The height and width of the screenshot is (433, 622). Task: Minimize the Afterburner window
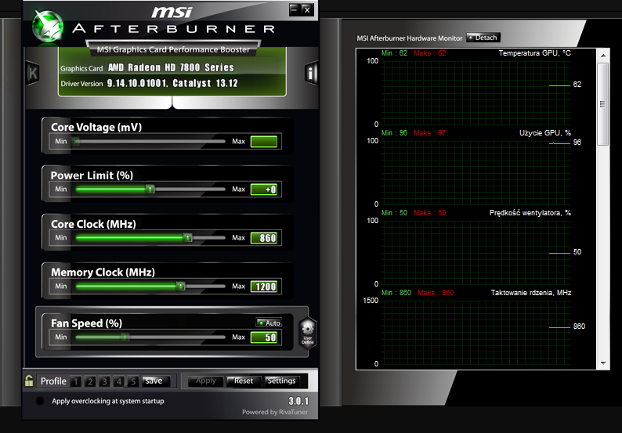click(x=294, y=10)
